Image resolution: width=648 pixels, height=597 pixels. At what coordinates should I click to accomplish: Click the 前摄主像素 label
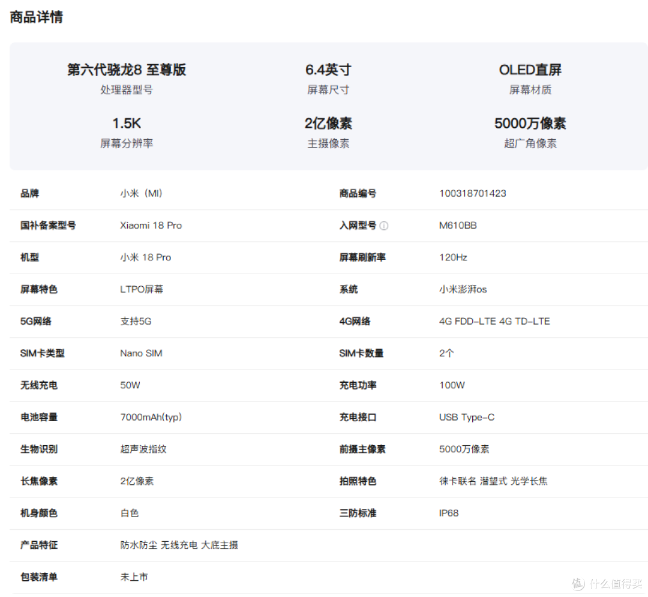pyautogui.click(x=362, y=449)
